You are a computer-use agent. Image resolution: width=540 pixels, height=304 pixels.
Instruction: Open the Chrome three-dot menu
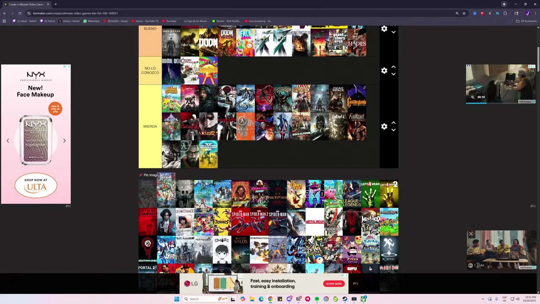(x=535, y=13)
